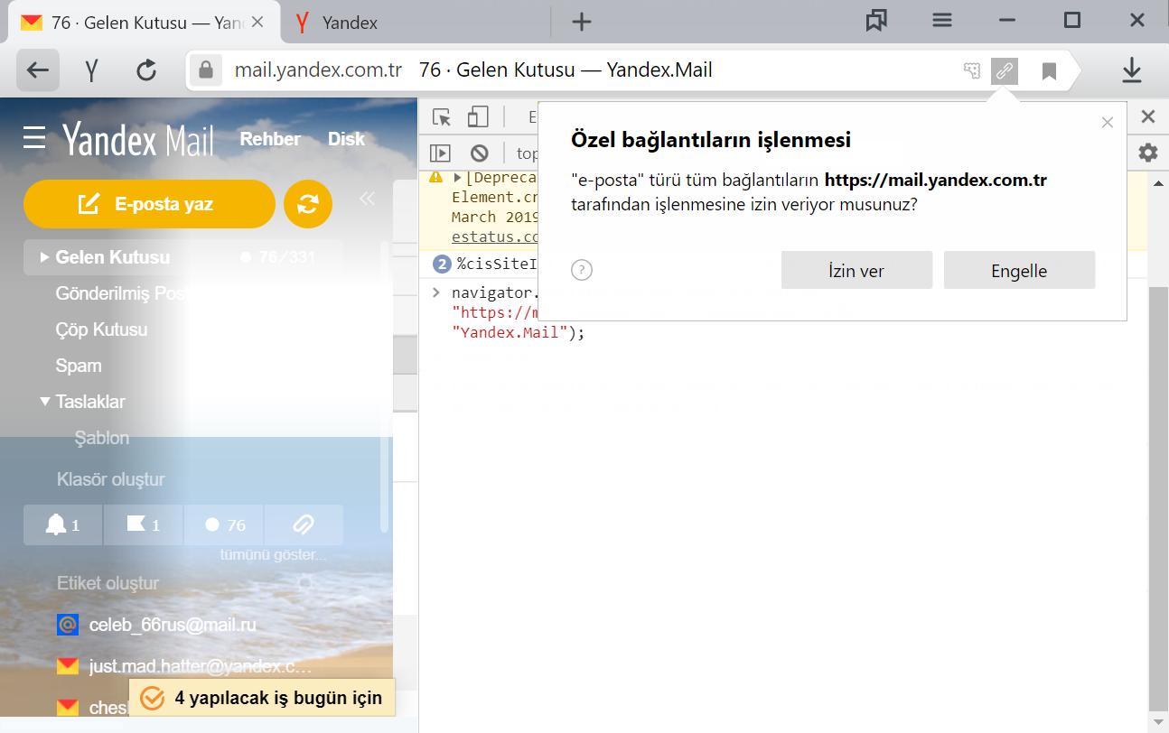Switch to the Gelen Kutusu tab
Screen dimensions: 1169x733
(145, 22)
